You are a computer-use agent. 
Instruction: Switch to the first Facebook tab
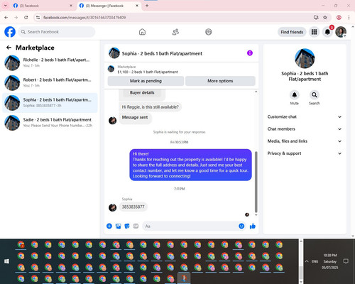pyautogui.click(x=43, y=6)
